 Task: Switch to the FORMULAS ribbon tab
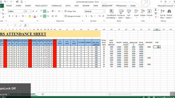pyautogui.click(x=57, y=6)
